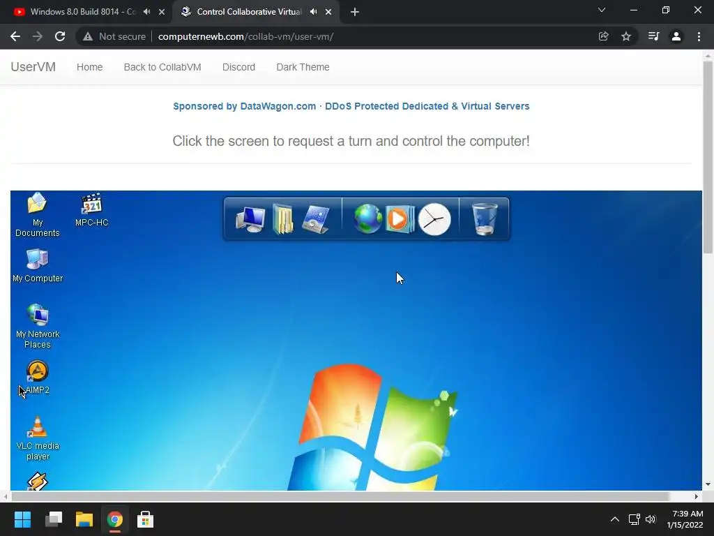Click the browser Forward arrow
The width and height of the screenshot is (714, 536).
(38, 36)
